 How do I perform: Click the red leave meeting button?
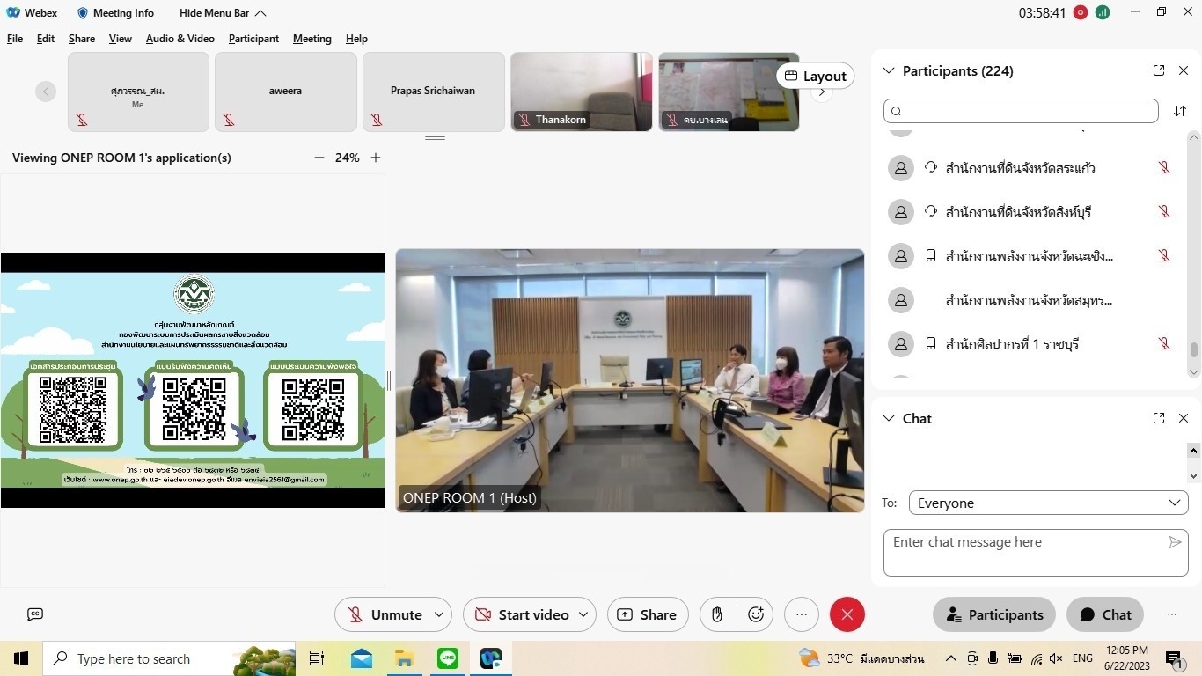click(x=847, y=614)
